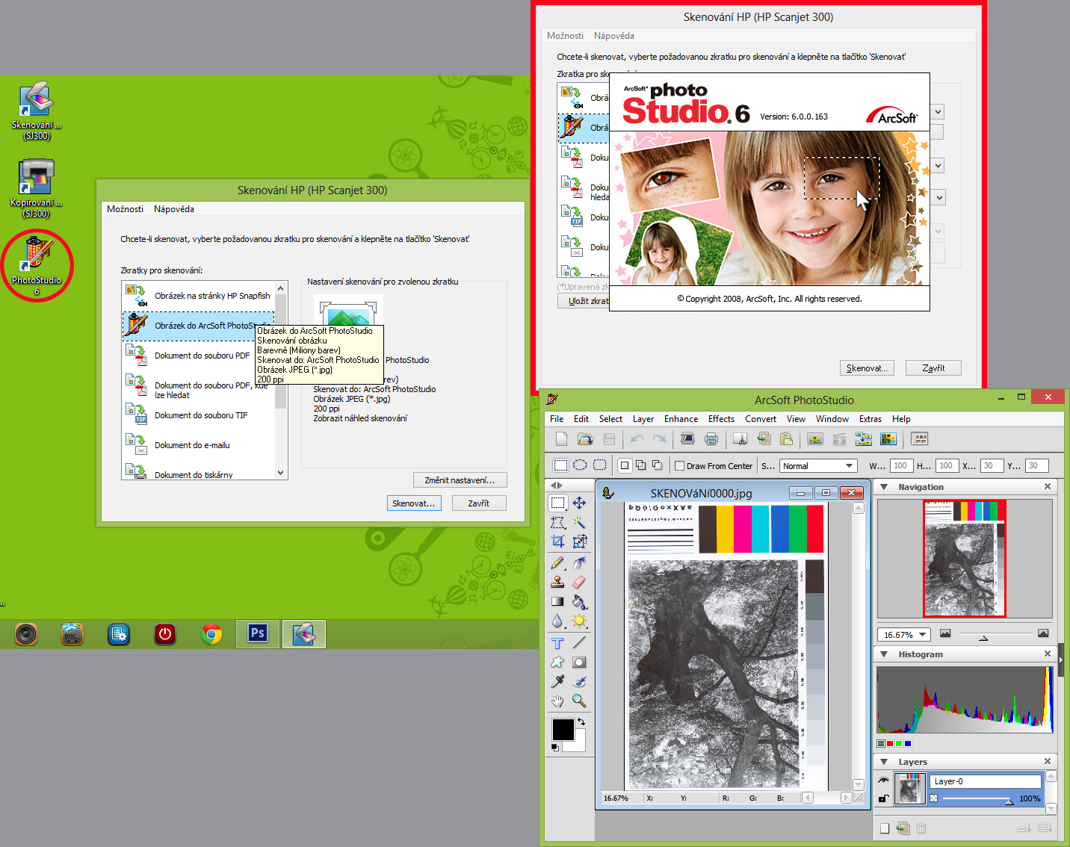Select the Red-eye removal tool
The height and width of the screenshot is (847, 1070).
(579, 681)
